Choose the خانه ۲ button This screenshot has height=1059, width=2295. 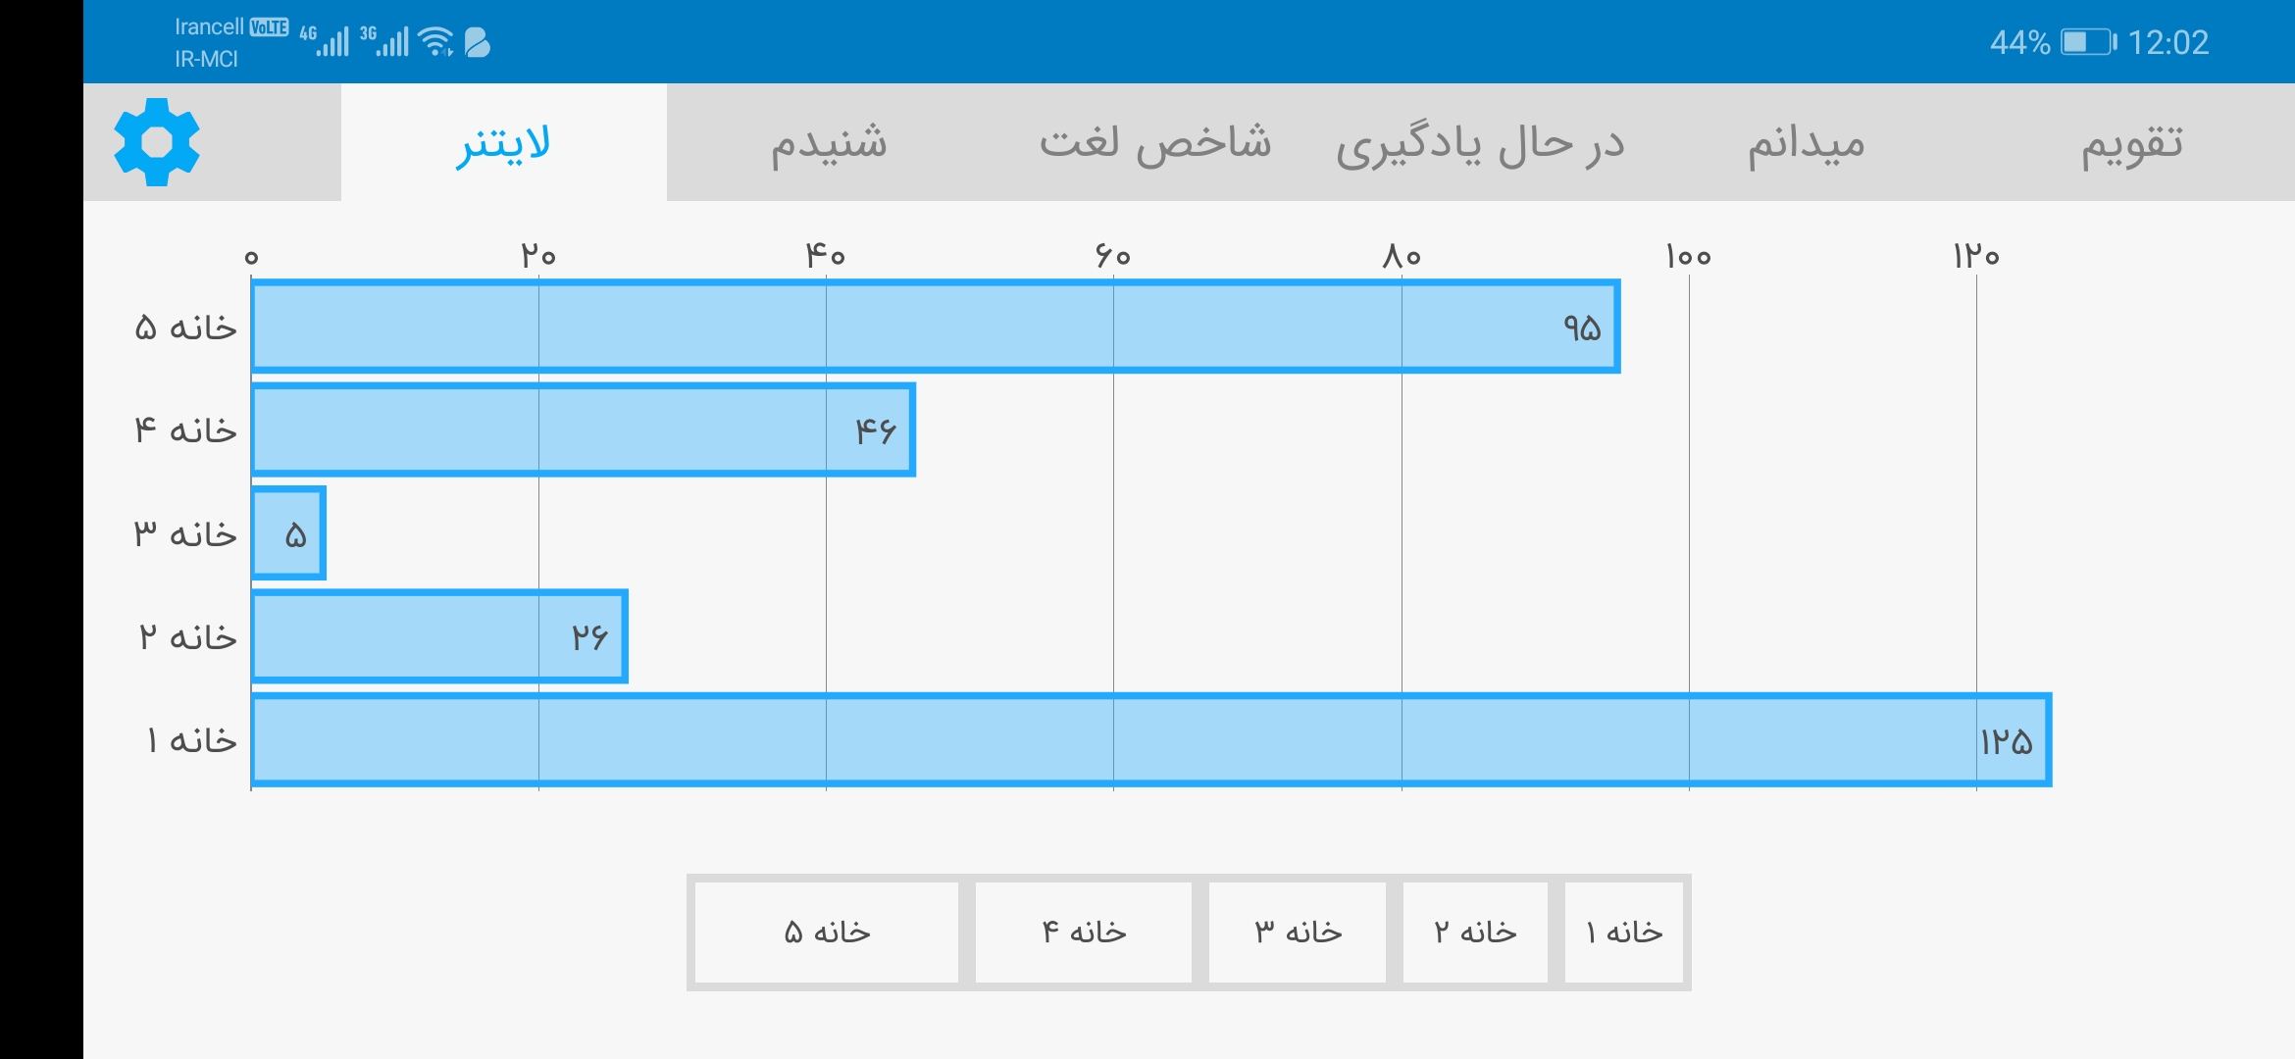tap(1475, 932)
